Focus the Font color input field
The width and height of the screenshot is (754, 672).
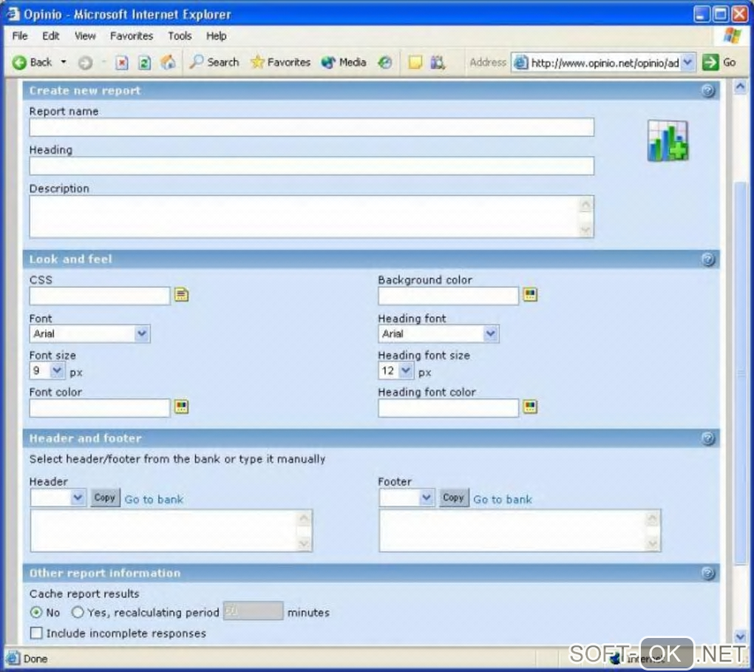[x=100, y=407]
